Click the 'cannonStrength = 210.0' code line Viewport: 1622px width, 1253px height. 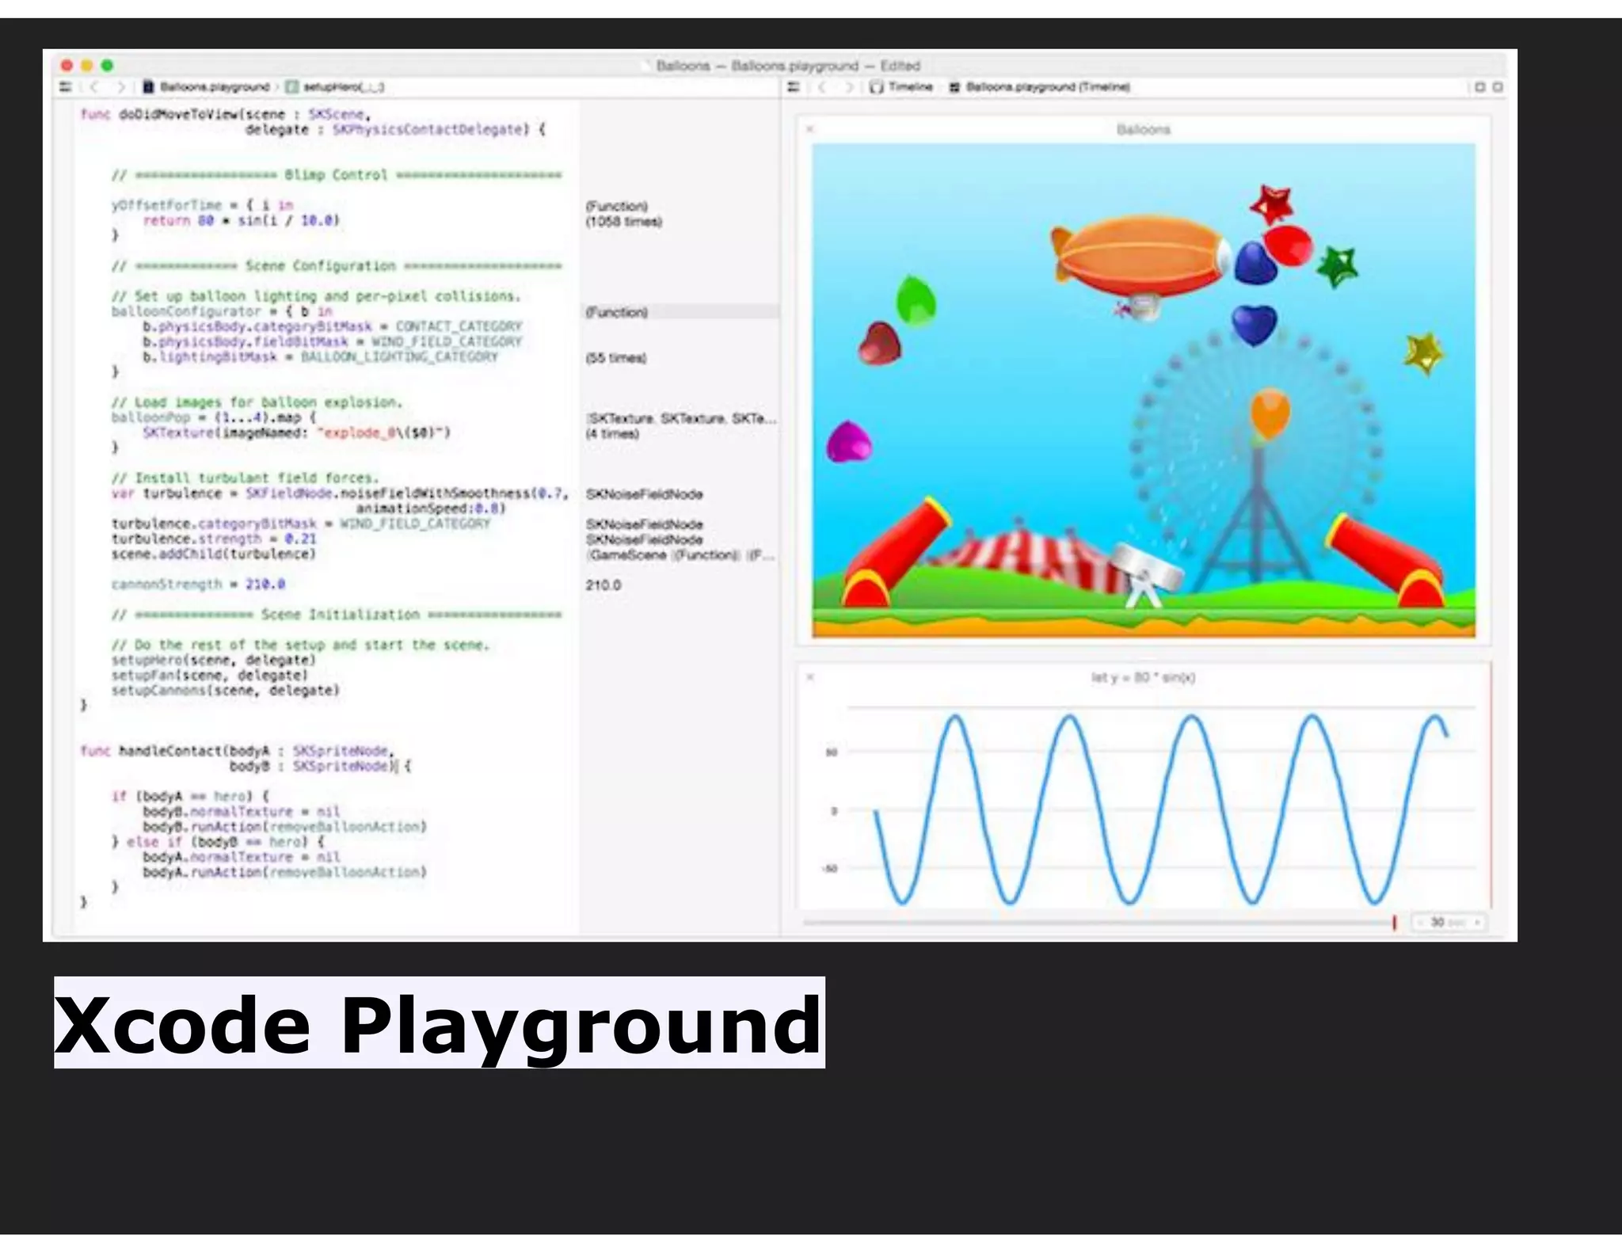pyautogui.click(x=198, y=585)
